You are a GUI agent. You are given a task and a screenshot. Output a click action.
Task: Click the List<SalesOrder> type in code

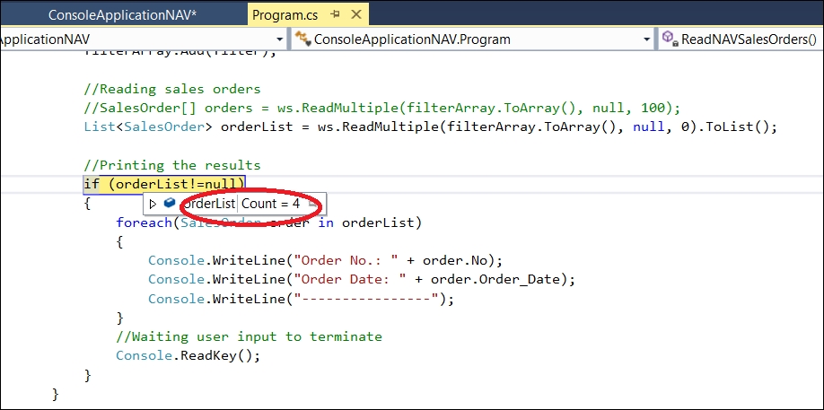coord(148,127)
